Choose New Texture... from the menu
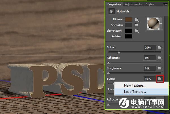 click(x=141, y=85)
